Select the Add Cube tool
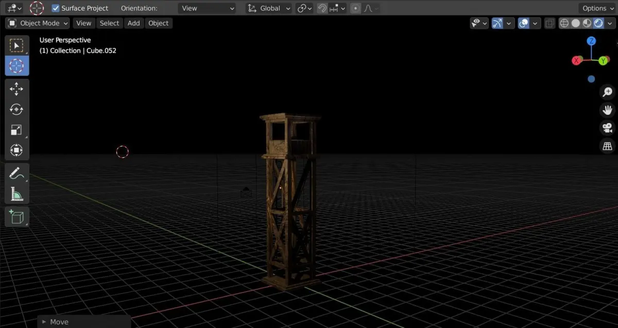 tap(17, 217)
